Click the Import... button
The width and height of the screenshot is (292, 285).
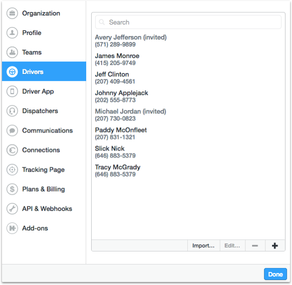(x=203, y=246)
